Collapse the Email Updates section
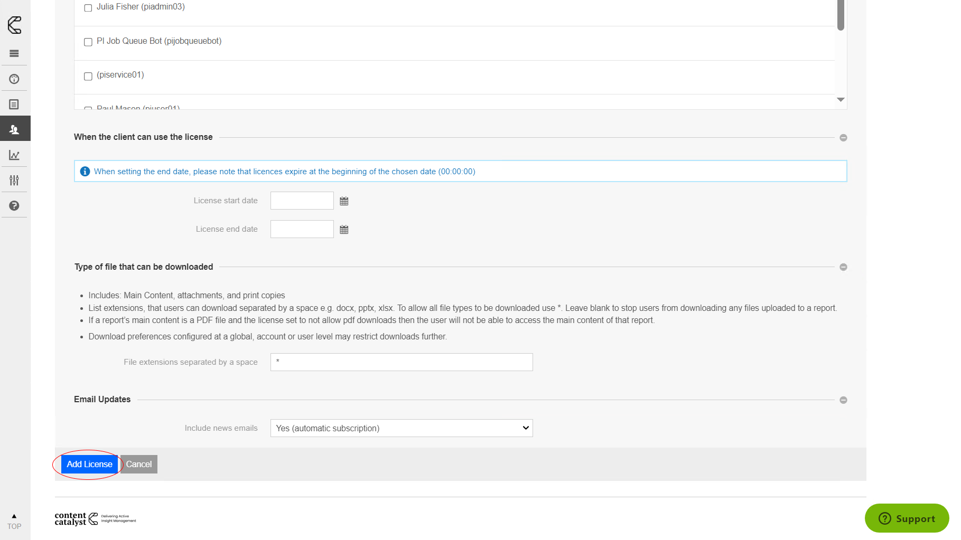This screenshot has width=961, height=540. [x=843, y=400]
